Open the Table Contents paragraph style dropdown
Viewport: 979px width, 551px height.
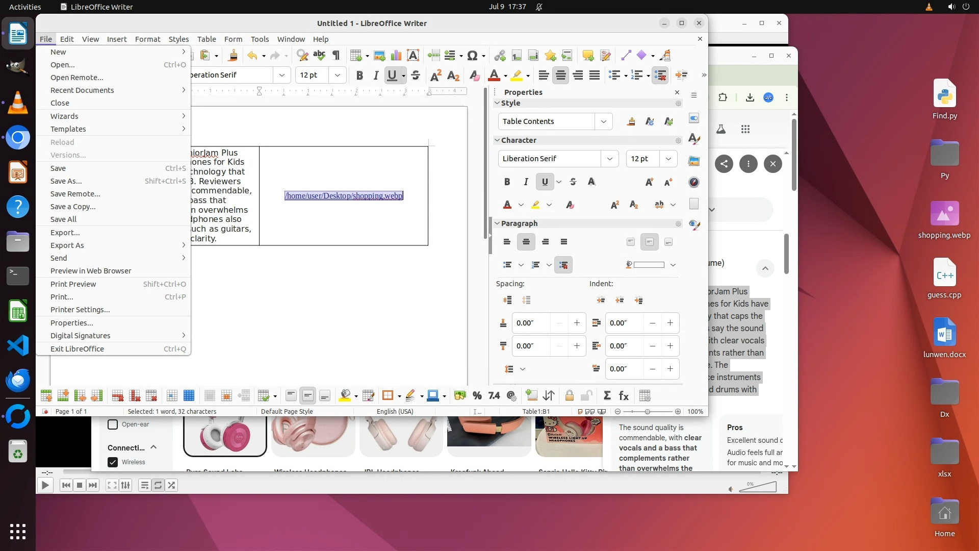point(604,121)
